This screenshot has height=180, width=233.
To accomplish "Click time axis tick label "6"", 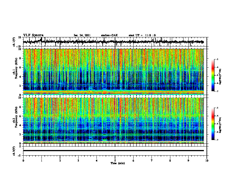I will [x=134, y=161].
